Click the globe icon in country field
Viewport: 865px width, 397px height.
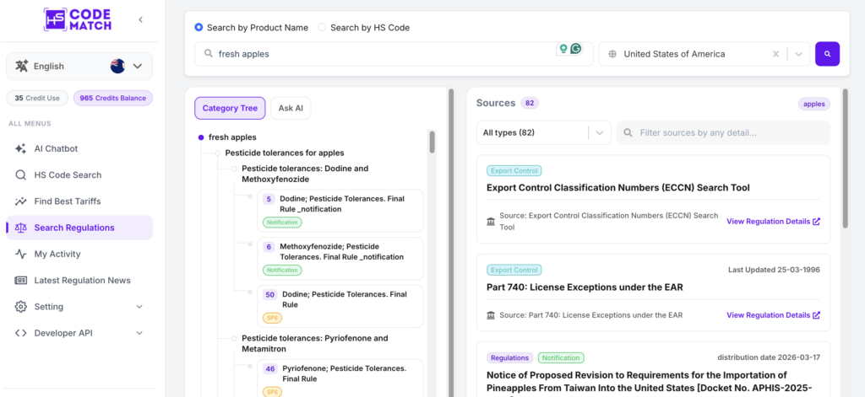[x=612, y=54]
